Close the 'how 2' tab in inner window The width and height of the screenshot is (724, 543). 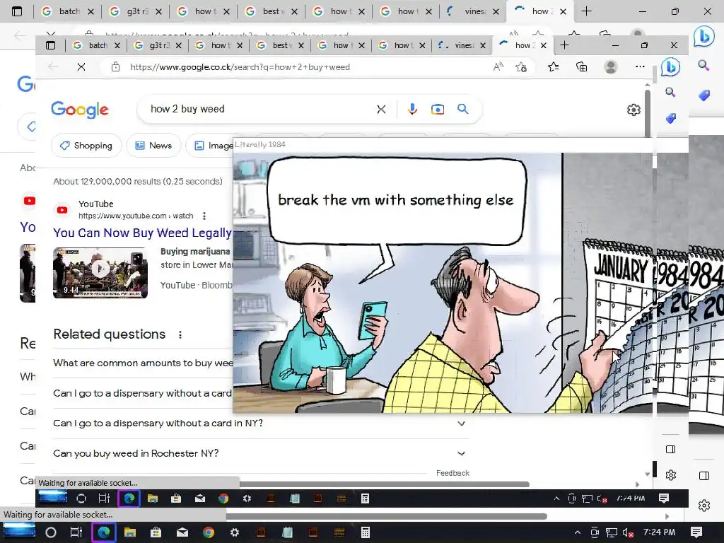point(544,45)
